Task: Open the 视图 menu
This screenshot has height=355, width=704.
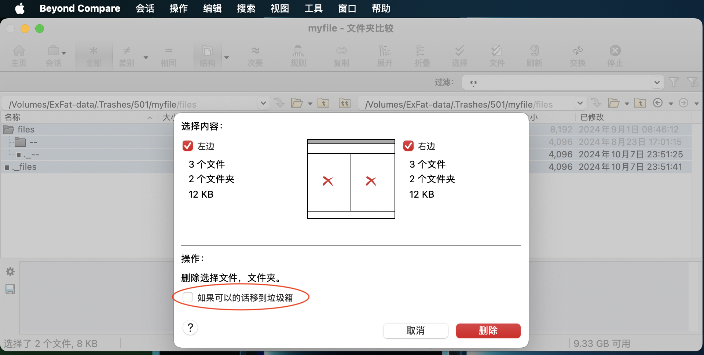Action: click(x=280, y=8)
